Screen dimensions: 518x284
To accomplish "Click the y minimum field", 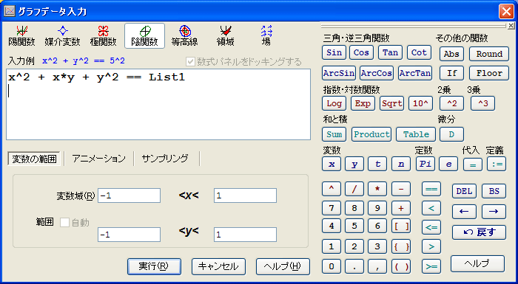I will point(129,235).
